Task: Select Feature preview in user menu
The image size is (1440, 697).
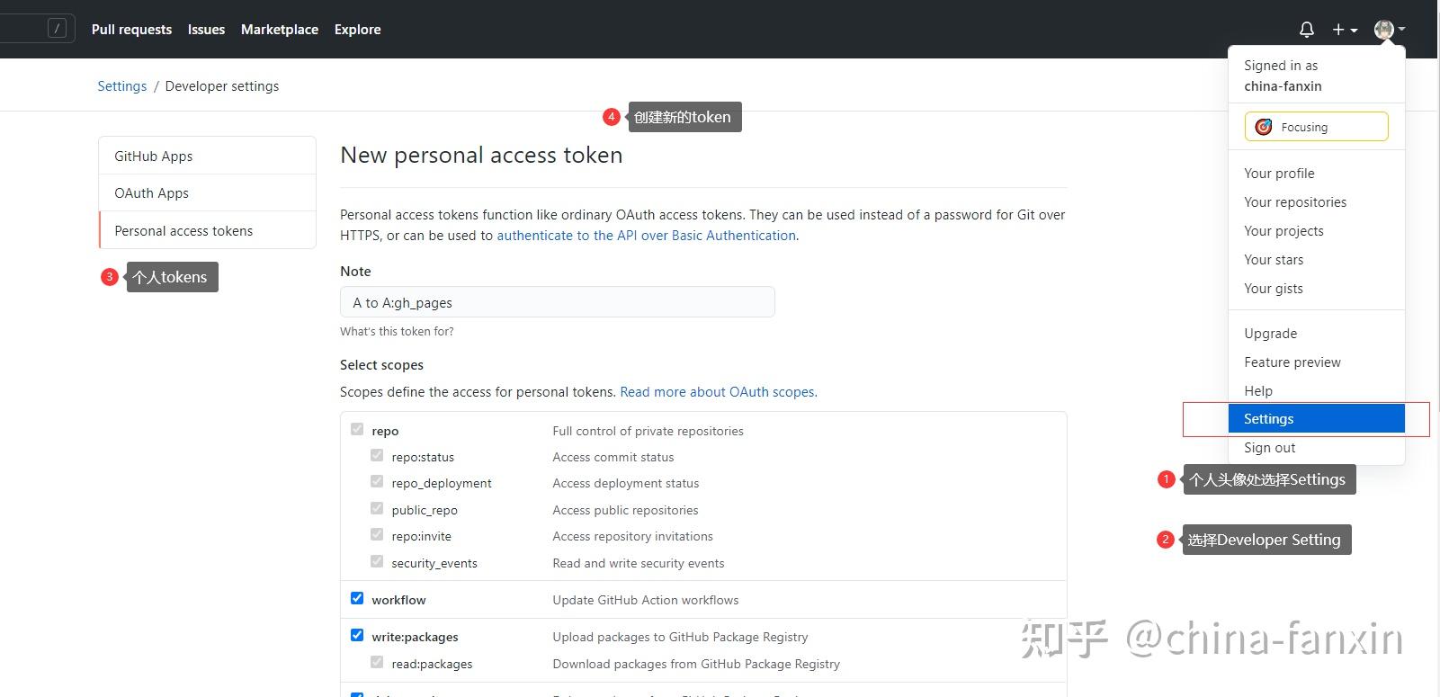Action: pos(1317,362)
